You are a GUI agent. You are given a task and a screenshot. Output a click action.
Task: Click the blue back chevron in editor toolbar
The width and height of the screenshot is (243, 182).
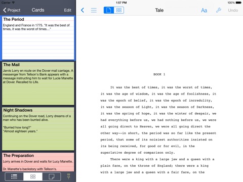pyautogui.click(x=83, y=10)
